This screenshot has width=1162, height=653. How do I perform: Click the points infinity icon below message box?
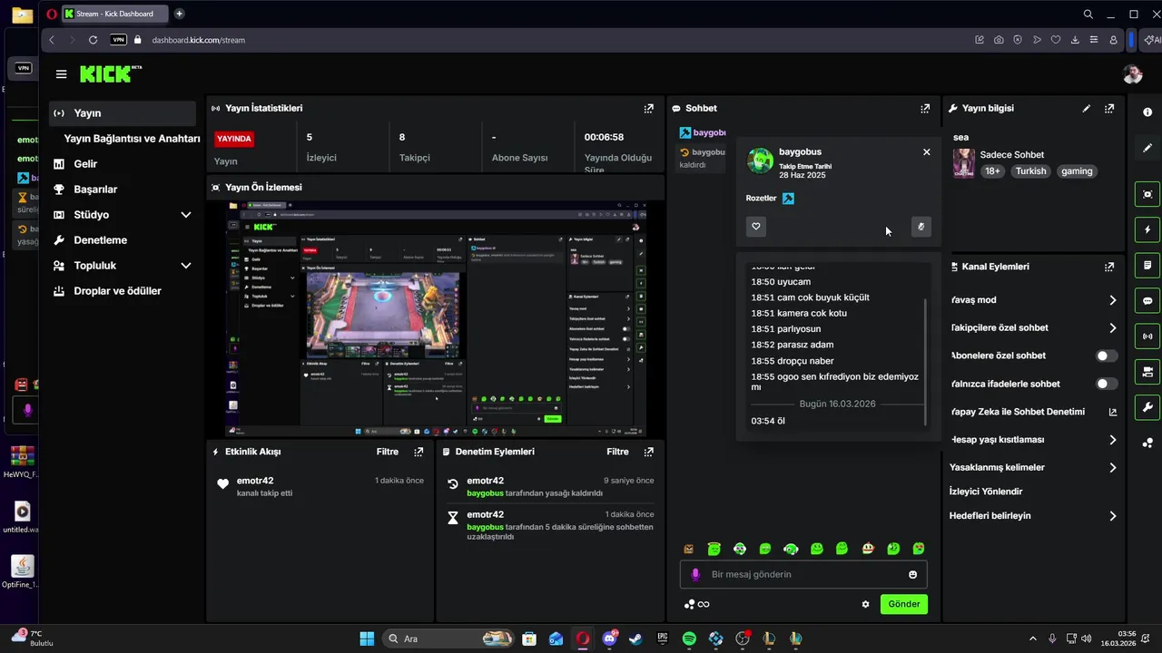[x=697, y=604]
